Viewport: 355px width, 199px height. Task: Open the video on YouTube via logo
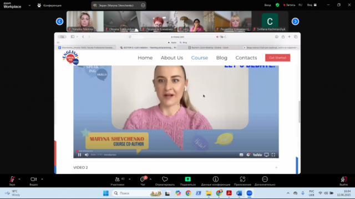point(257,155)
